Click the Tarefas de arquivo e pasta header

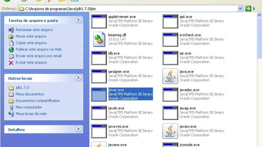(x=33, y=21)
